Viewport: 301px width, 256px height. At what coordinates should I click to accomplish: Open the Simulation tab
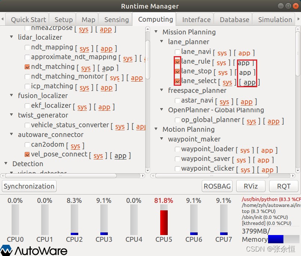274,19
